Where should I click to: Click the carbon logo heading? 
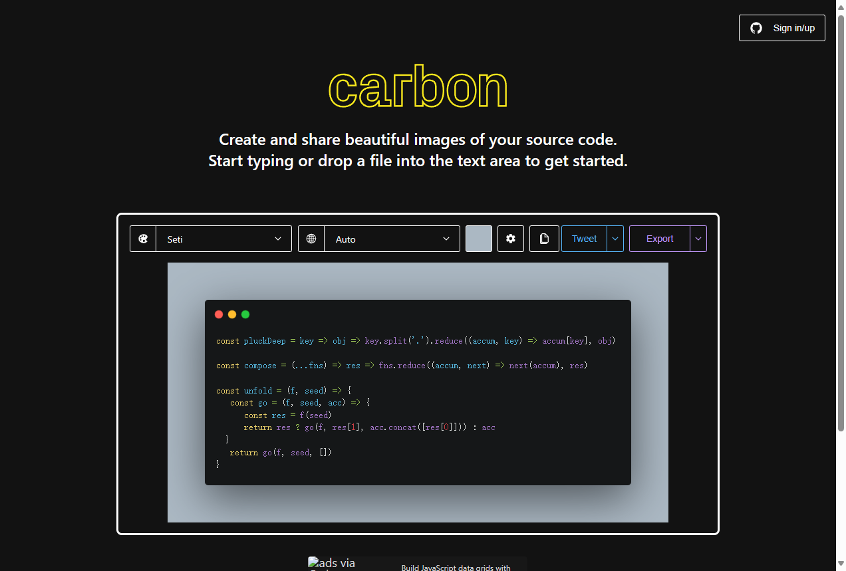click(x=418, y=86)
